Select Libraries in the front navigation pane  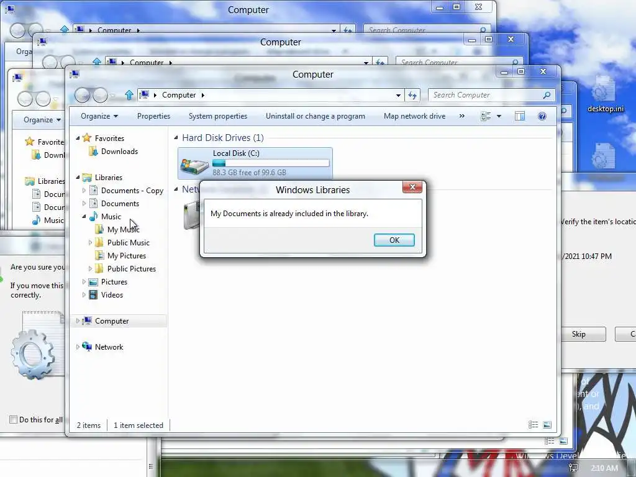coord(108,177)
